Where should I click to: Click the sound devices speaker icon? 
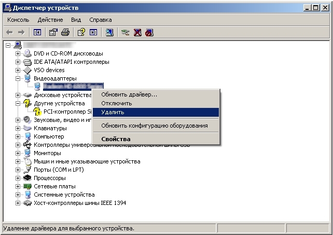pos(27,120)
